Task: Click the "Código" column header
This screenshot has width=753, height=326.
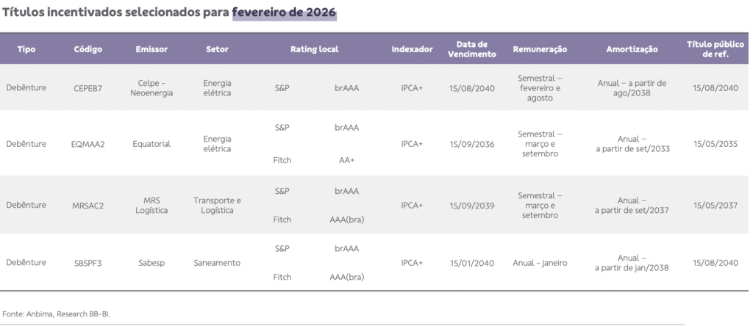Action: click(88, 49)
